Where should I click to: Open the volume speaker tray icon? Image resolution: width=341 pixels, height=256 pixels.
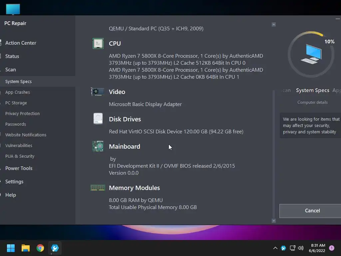(301, 248)
